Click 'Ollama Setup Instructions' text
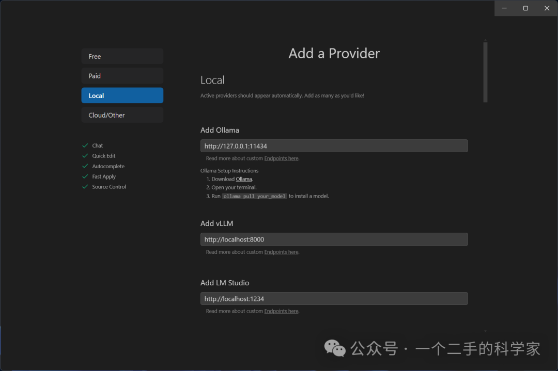This screenshot has width=558, height=371. (x=229, y=171)
